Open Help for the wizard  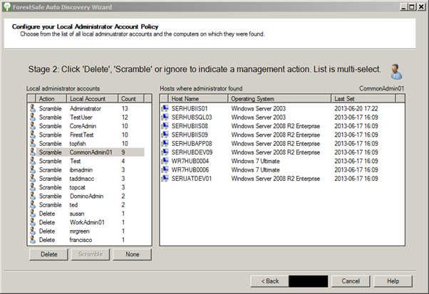[x=393, y=281]
